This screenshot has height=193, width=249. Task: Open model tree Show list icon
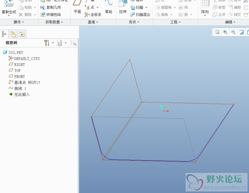(59, 43)
